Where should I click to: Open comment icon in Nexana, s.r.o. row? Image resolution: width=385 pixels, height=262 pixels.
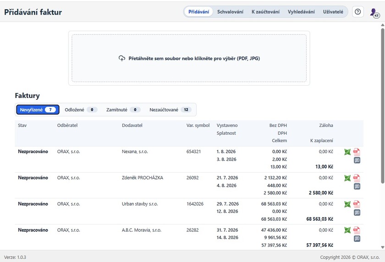[357, 160]
